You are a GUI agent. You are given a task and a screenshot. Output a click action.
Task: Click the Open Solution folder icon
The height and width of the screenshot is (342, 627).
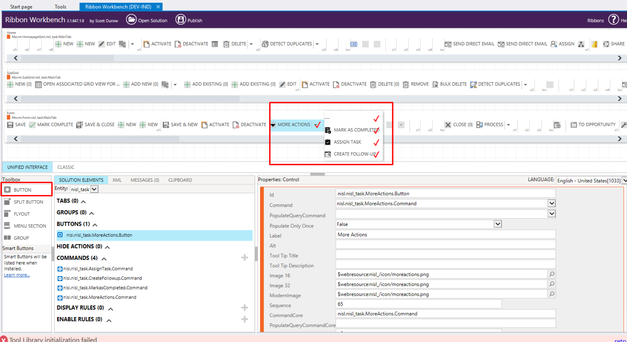point(131,20)
